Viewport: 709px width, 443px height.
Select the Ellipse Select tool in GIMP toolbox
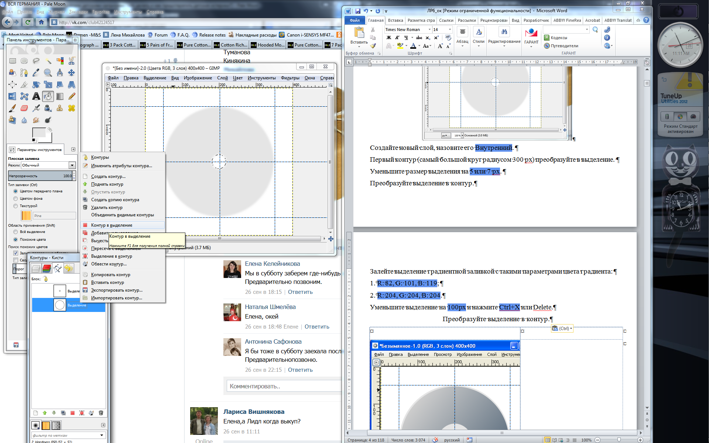(x=24, y=61)
